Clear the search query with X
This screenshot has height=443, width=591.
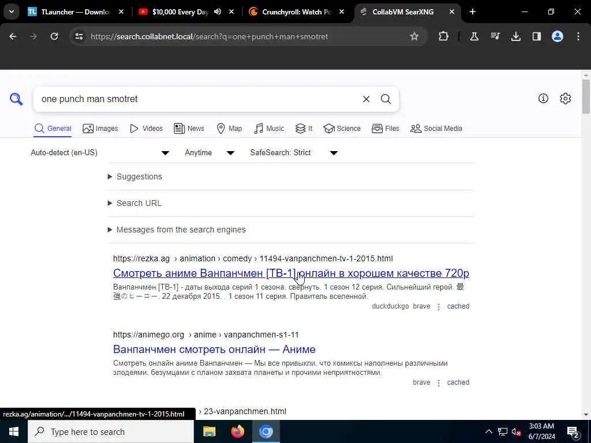366,99
